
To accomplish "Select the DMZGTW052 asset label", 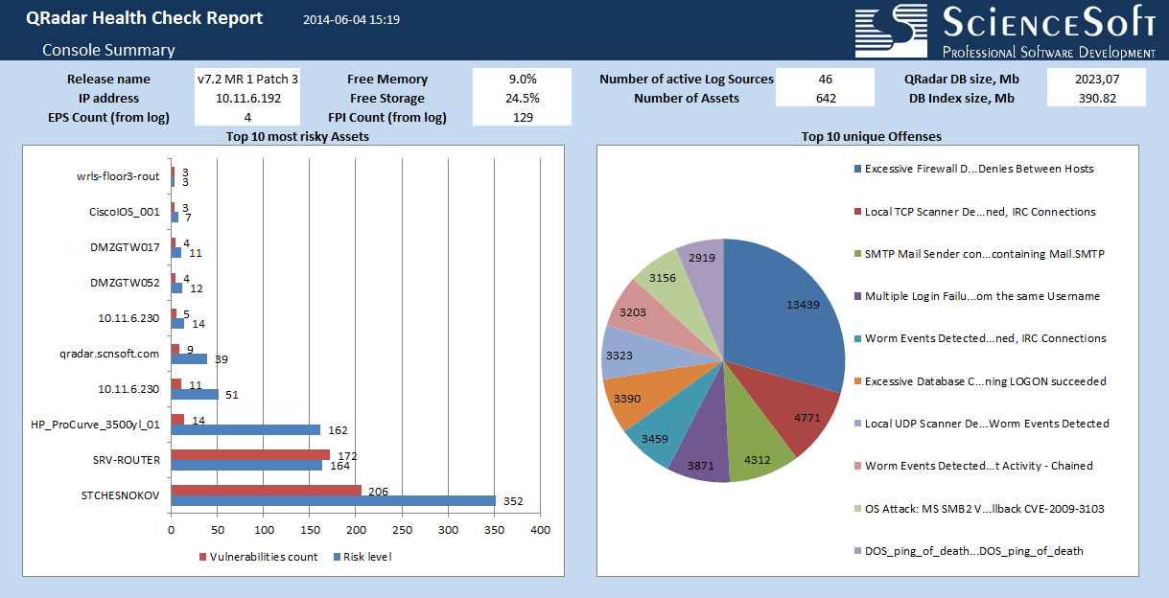I will [x=125, y=283].
